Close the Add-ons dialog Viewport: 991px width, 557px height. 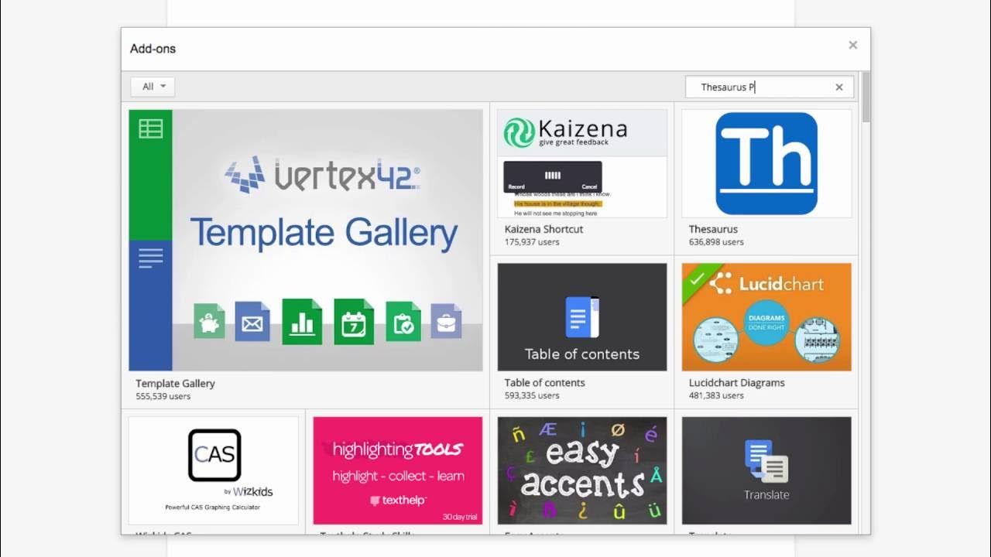click(x=853, y=46)
